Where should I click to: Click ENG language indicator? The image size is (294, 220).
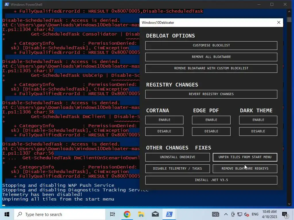point(255,214)
